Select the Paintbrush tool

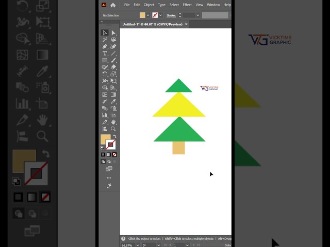point(113,60)
